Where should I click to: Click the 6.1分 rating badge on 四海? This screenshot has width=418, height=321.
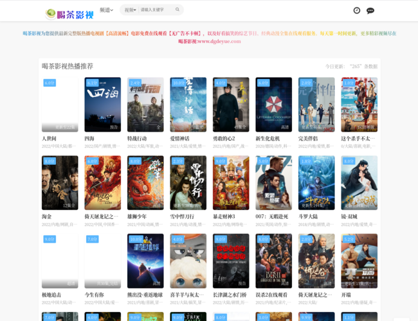tap(92, 83)
